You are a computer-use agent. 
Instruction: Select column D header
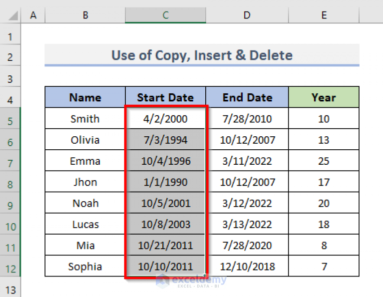pos(247,15)
